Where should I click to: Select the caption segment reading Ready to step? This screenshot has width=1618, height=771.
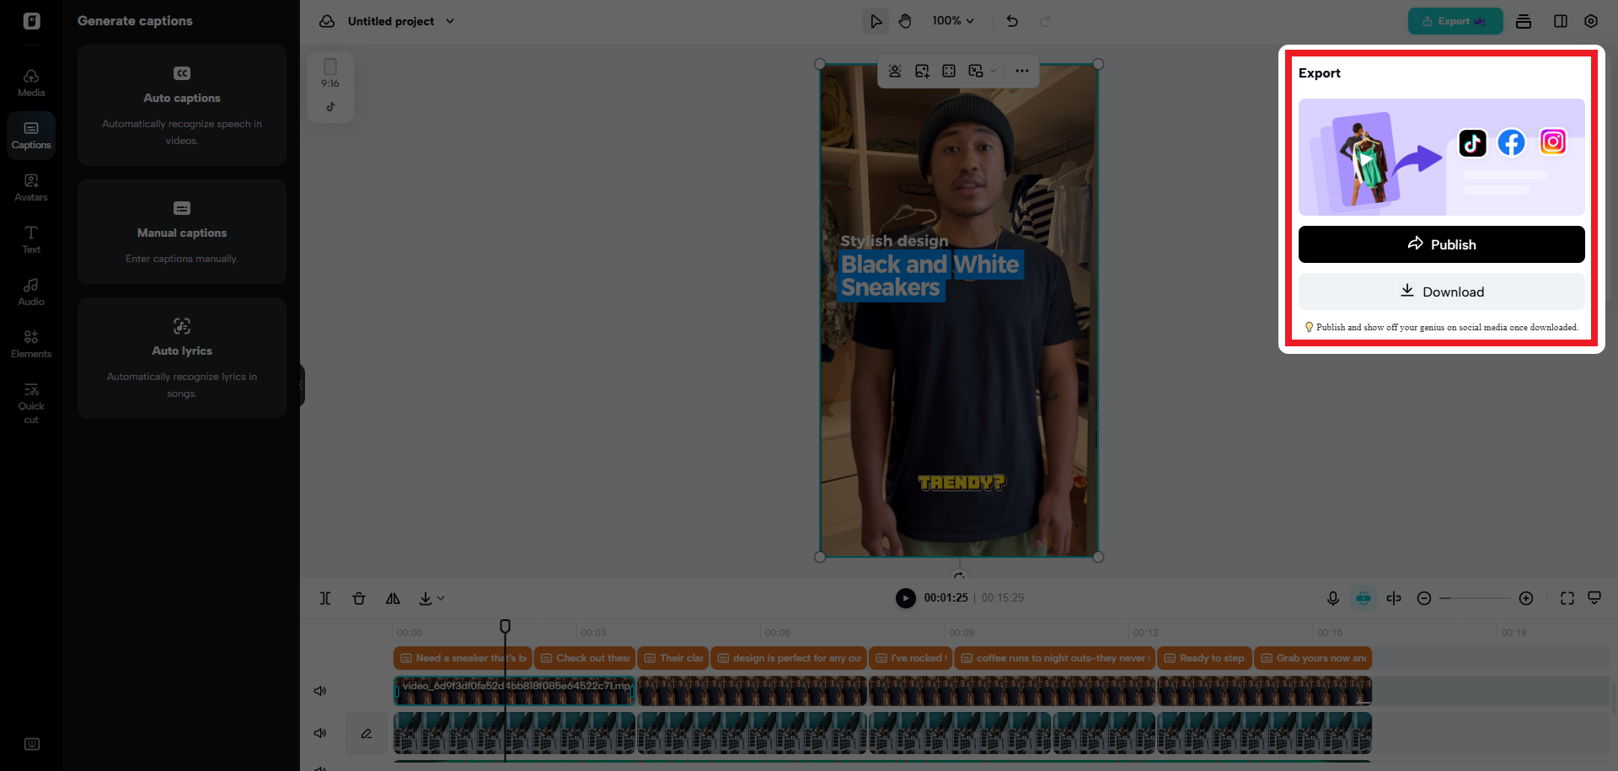coord(1204,658)
